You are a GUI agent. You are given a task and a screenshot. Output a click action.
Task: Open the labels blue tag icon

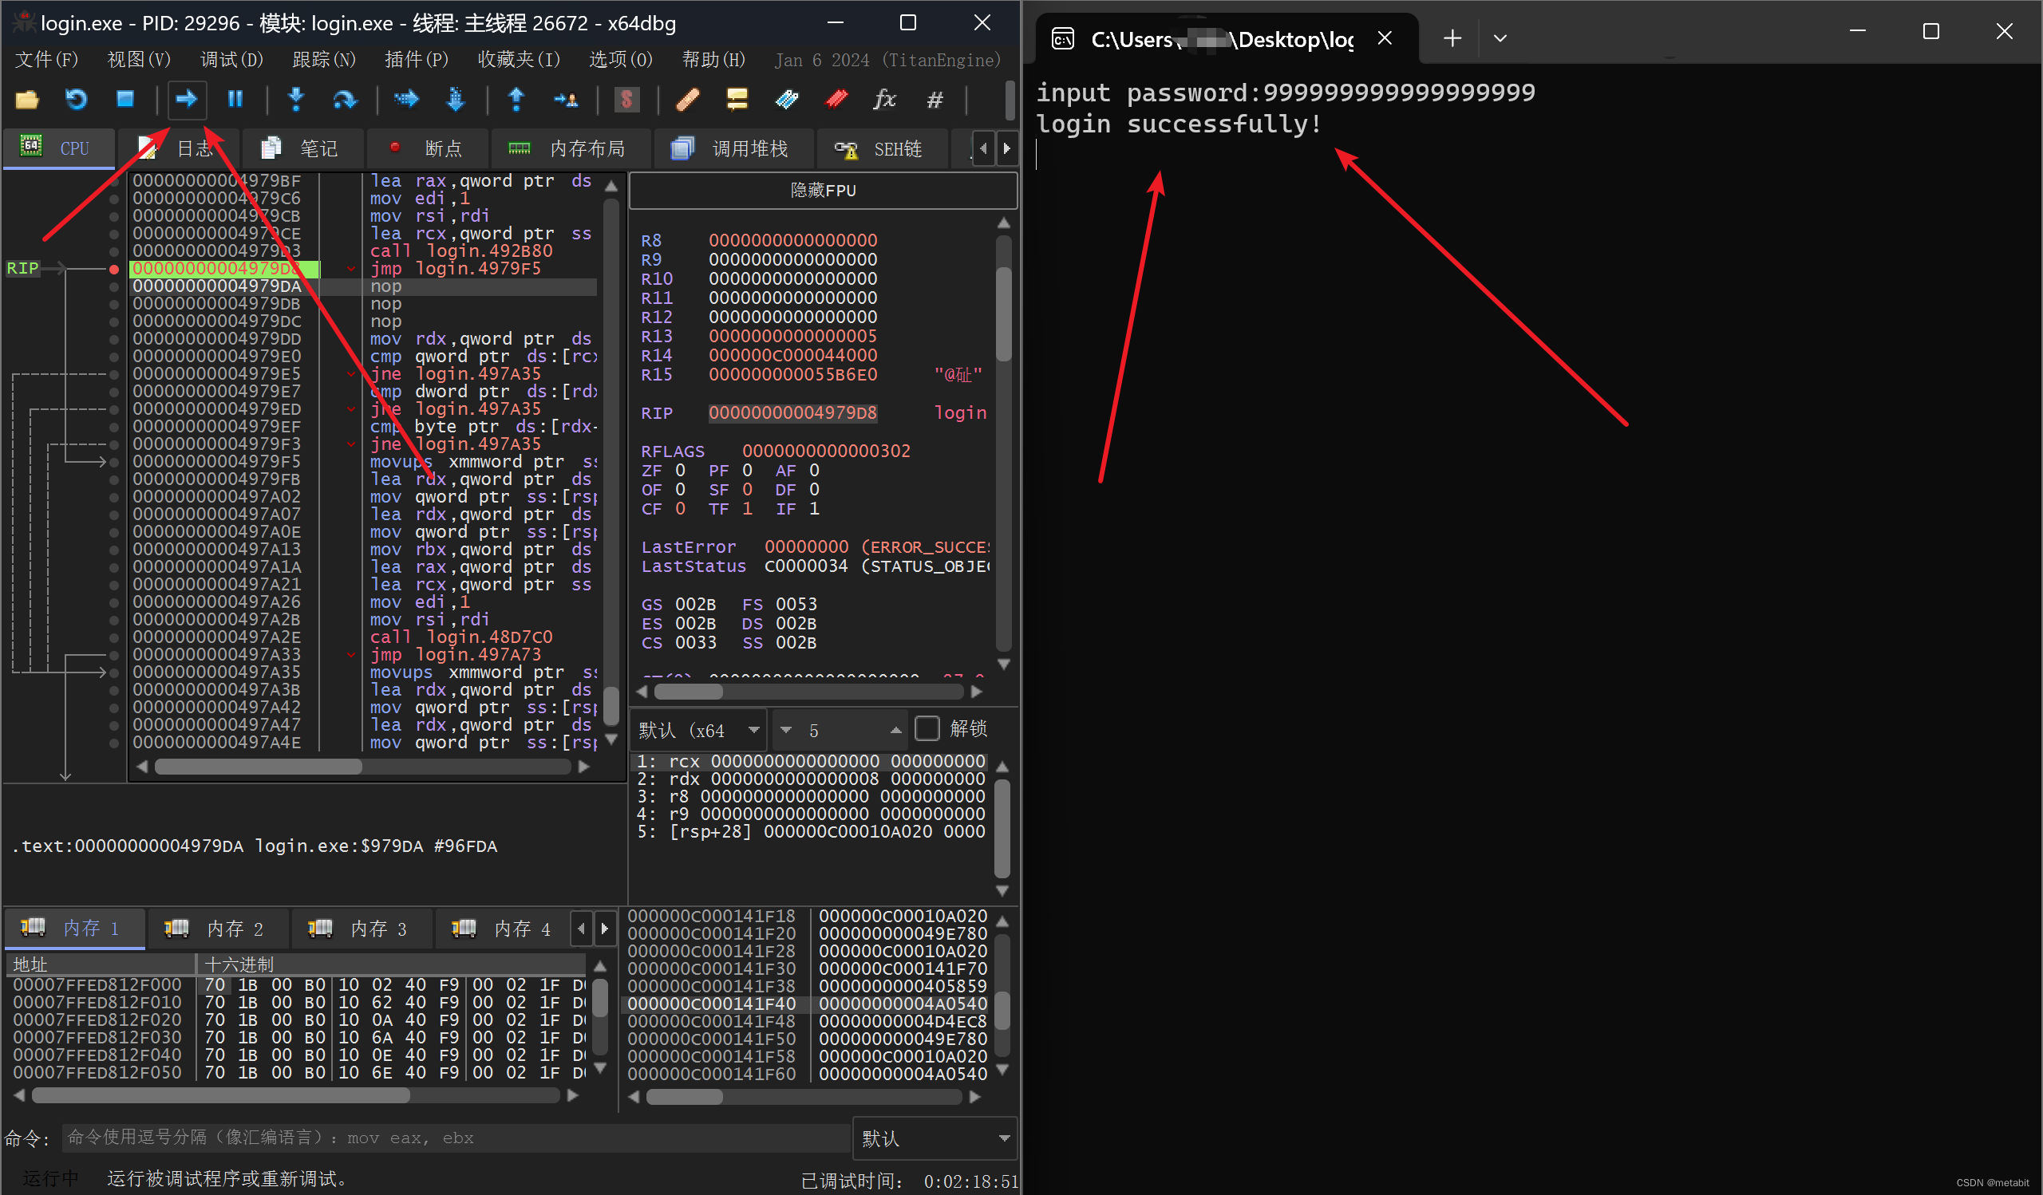[786, 100]
